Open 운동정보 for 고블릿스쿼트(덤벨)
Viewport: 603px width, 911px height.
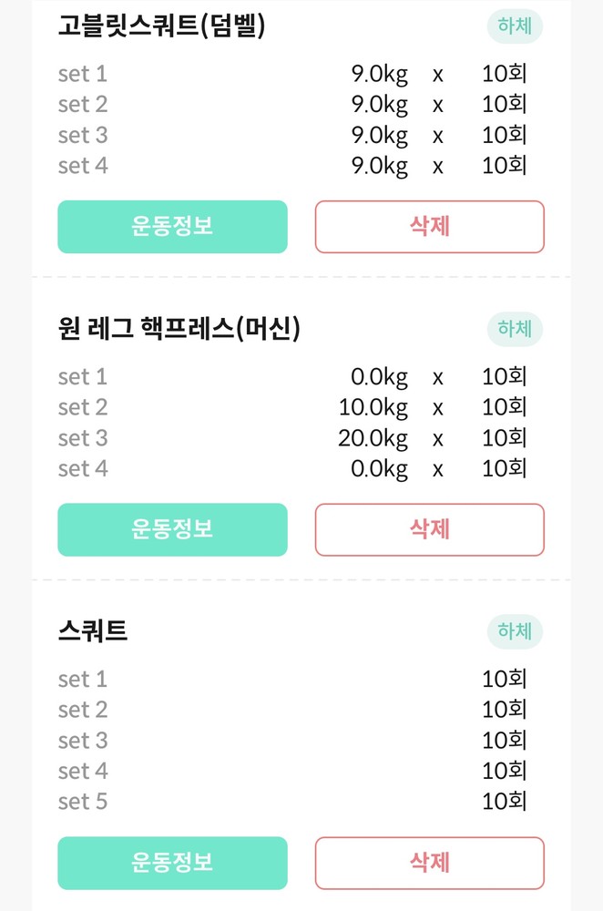point(172,227)
